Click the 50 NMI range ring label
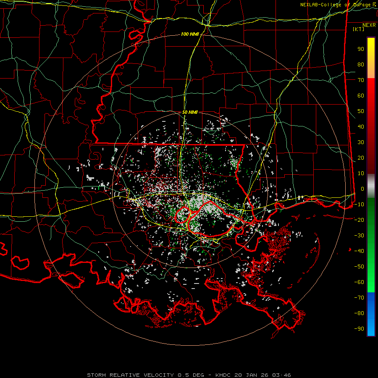This screenshot has height=378, width=378. 190,112
